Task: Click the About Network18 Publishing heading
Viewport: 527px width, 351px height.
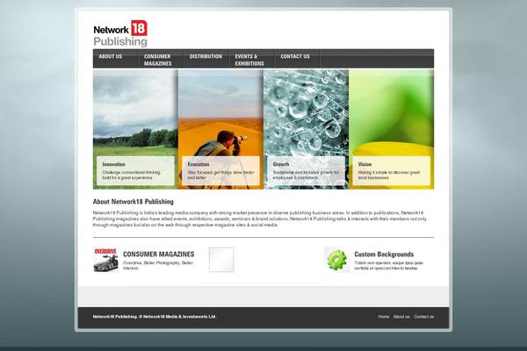Action: pos(134,202)
